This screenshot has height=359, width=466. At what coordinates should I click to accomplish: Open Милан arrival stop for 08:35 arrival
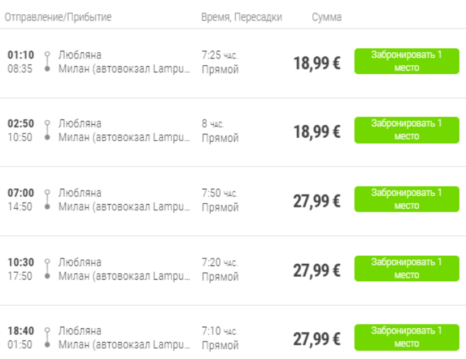124,69
